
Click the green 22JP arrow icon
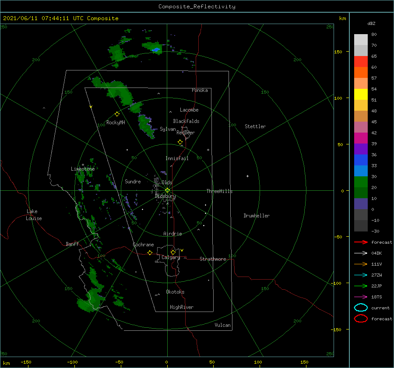click(361, 286)
